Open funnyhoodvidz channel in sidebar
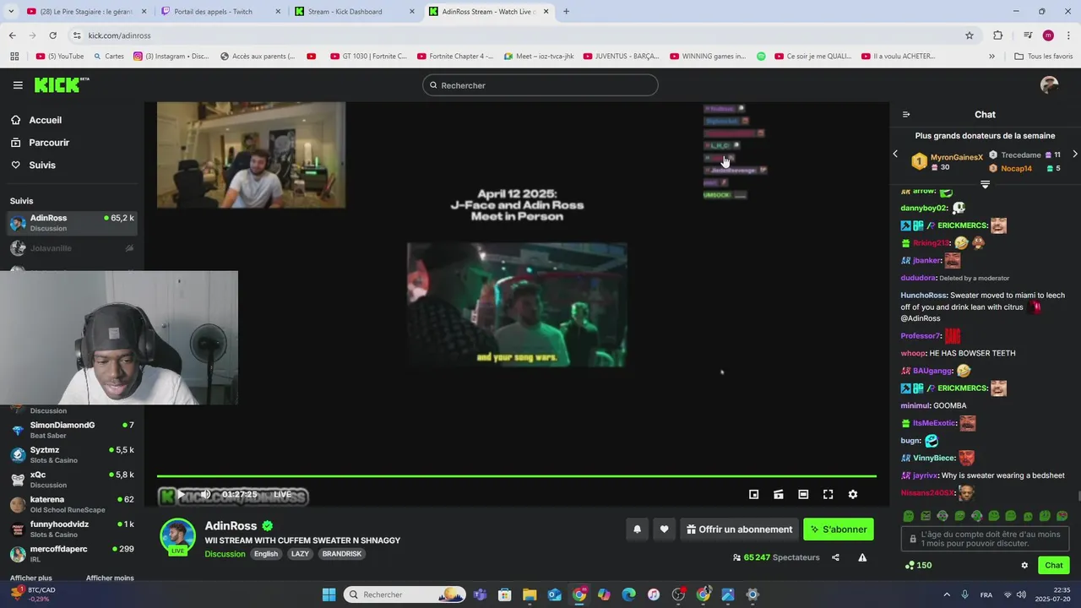 click(x=72, y=529)
